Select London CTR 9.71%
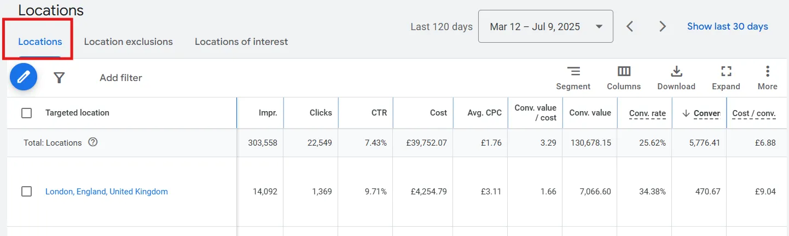 [x=376, y=192]
